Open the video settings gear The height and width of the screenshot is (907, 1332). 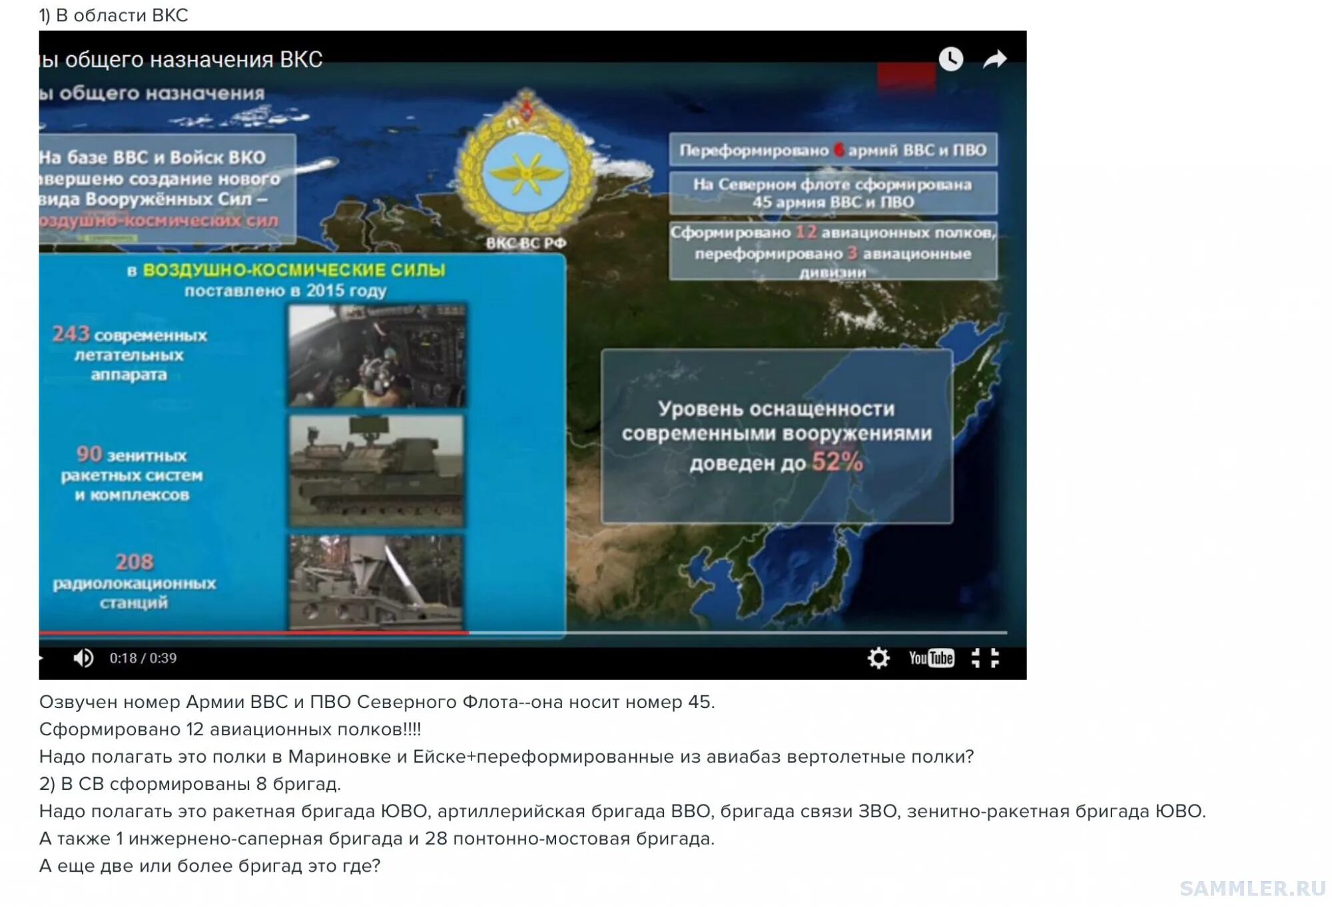pyautogui.click(x=878, y=658)
